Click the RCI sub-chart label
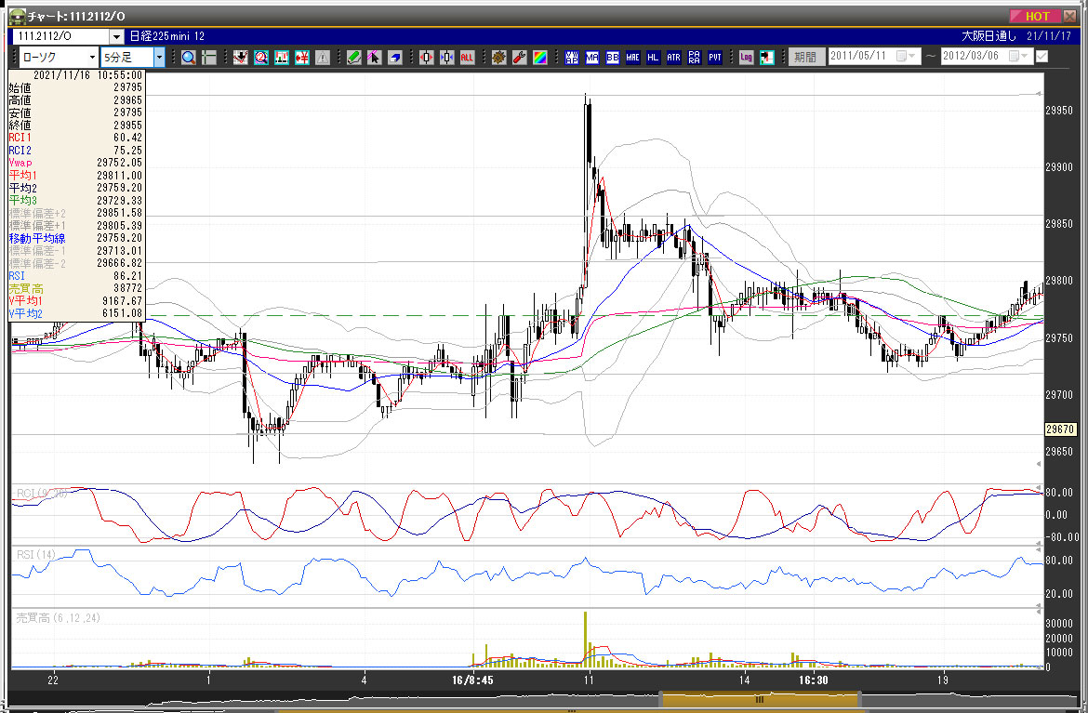1088x713 pixels. 42,494
